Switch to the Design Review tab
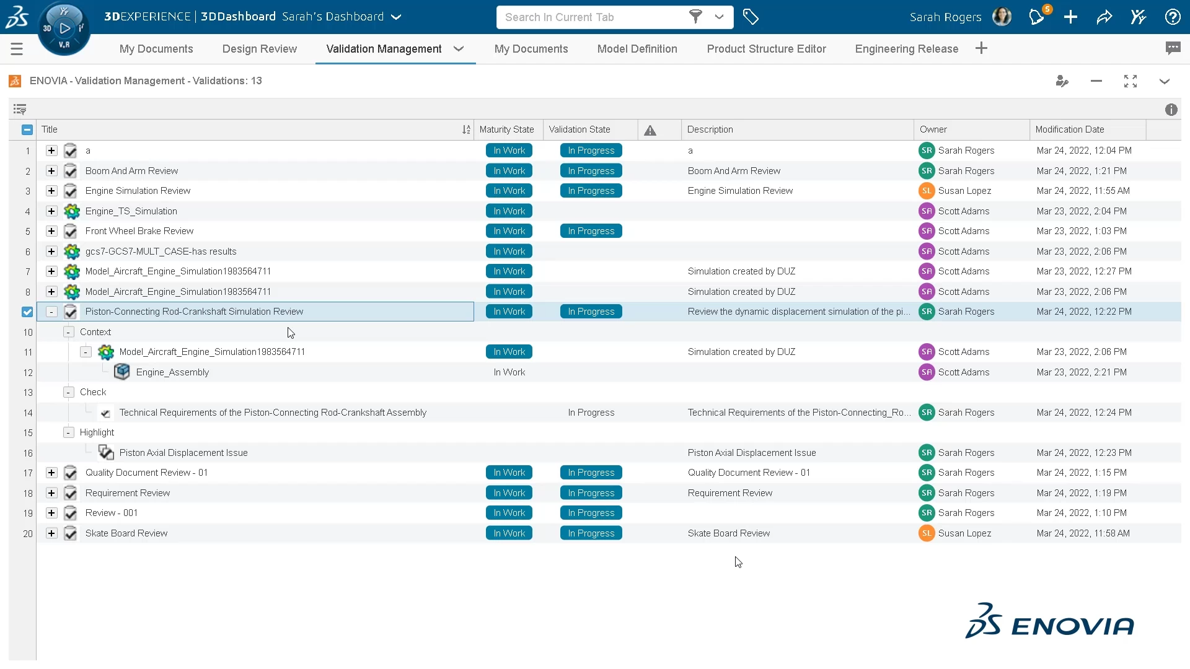Image resolution: width=1190 pixels, height=669 pixels. click(259, 49)
